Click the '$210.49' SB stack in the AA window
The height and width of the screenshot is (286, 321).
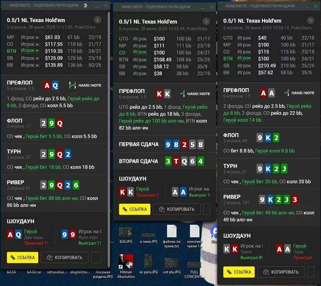click(267, 66)
